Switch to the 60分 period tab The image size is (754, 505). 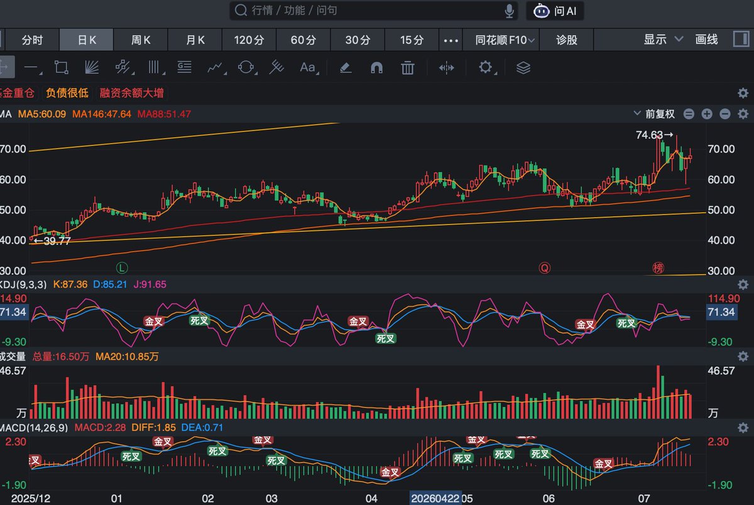303,40
